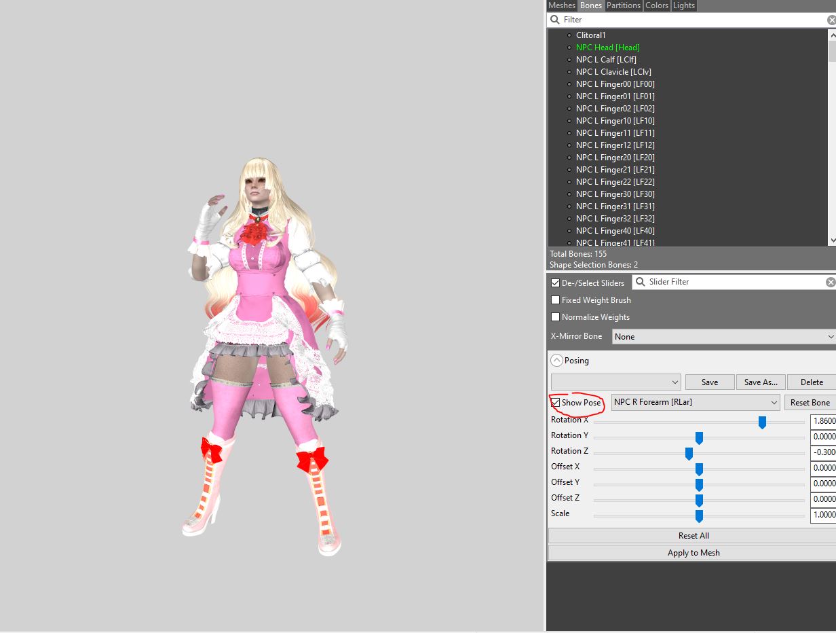Select the NPC L Finger22 [LF22] bone

(615, 182)
